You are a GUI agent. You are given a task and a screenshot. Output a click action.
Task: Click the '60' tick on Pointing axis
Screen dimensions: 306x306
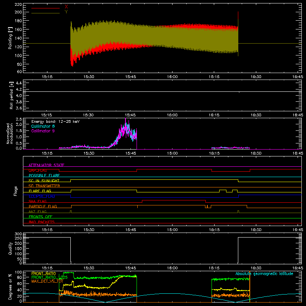coord(20,72)
